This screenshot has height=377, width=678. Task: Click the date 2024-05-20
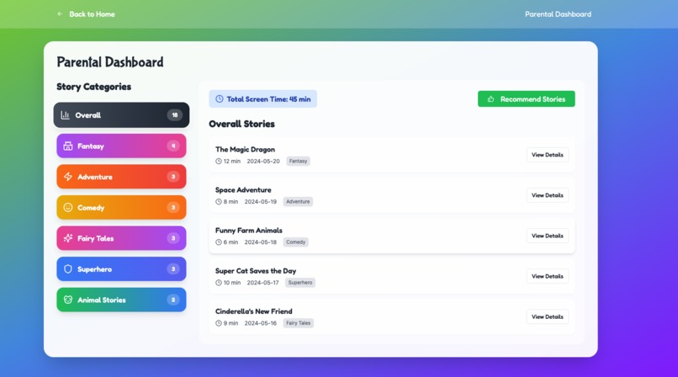[x=263, y=162]
